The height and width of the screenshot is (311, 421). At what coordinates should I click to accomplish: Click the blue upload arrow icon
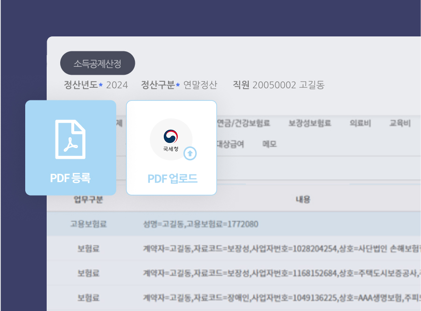(x=191, y=152)
